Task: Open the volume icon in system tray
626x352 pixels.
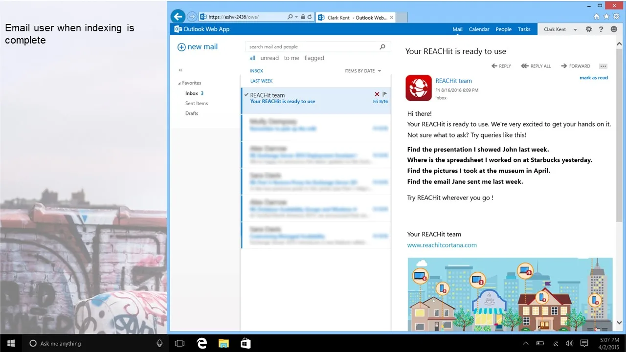Action: [x=569, y=343]
